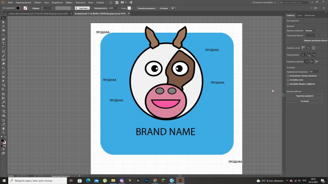Open the Эффект menu
328x184 pixels.
click(69, 2)
